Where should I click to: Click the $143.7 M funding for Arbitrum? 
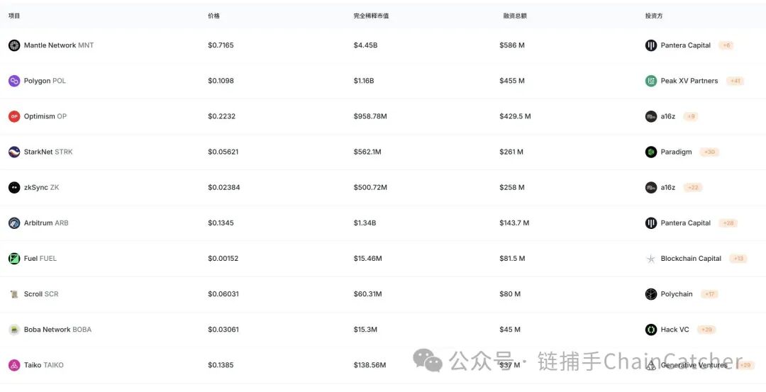click(x=514, y=223)
